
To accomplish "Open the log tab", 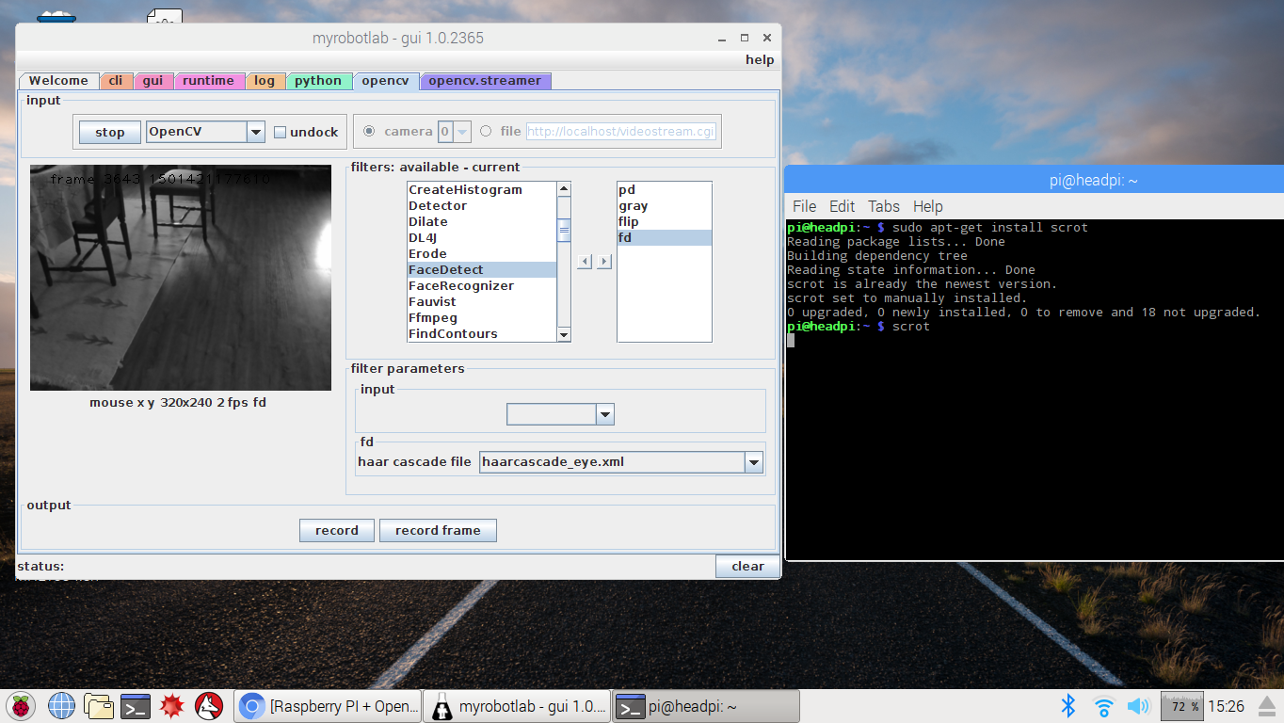I will coord(265,81).
